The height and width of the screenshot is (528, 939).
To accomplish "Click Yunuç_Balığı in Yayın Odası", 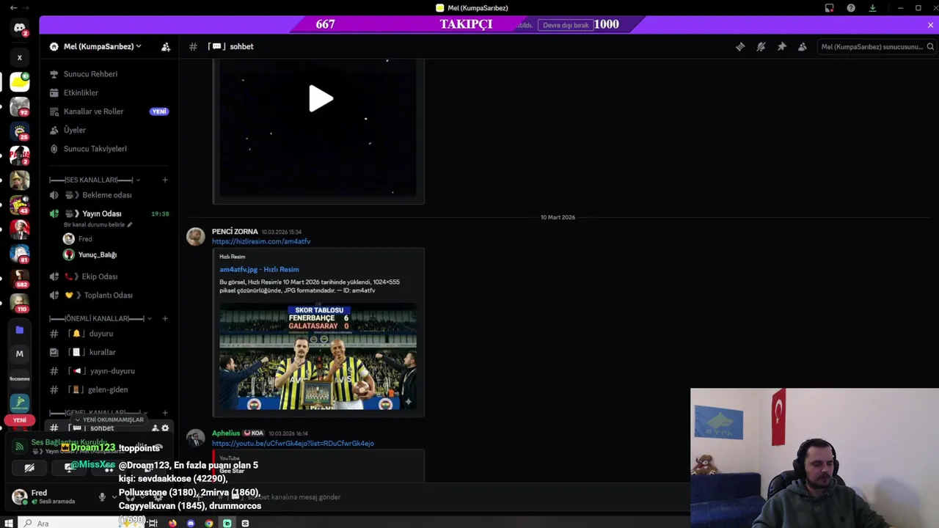I will (98, 254).
